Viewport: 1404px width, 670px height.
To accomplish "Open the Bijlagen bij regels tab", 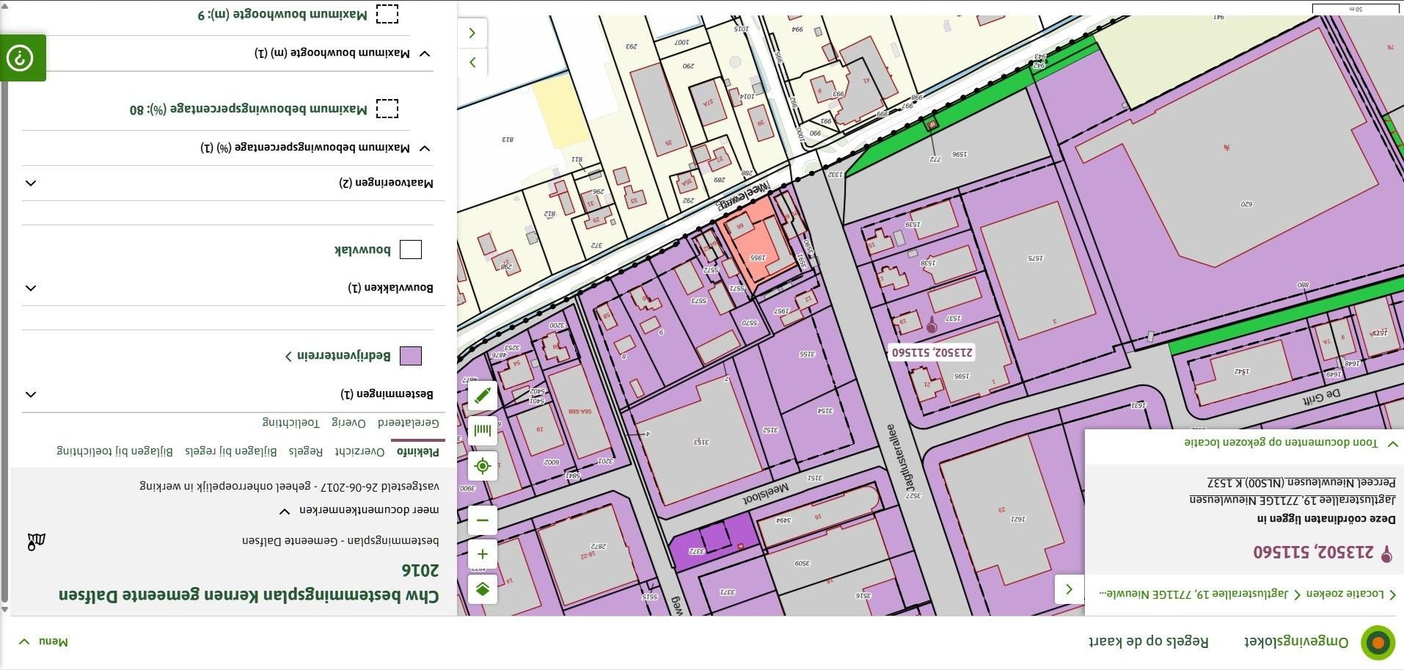I will pos(231,451).
